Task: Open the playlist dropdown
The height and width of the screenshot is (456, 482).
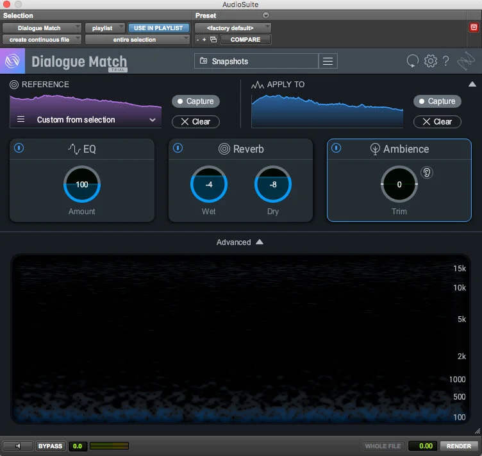Action: coord(105,28)
